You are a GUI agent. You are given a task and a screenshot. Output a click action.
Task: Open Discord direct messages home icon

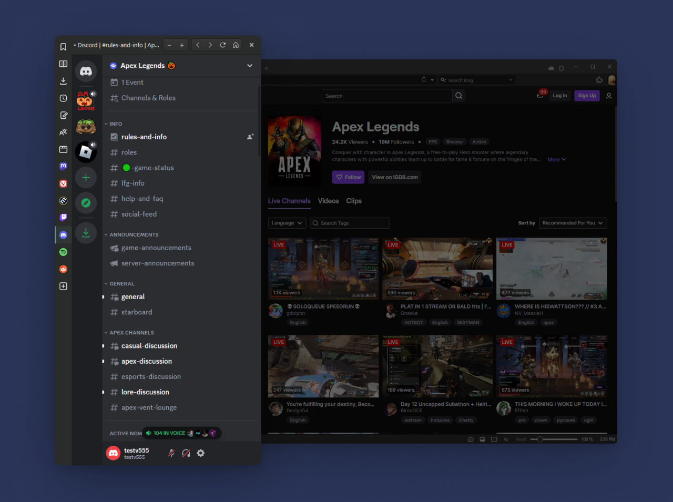(x=86, y=71)
